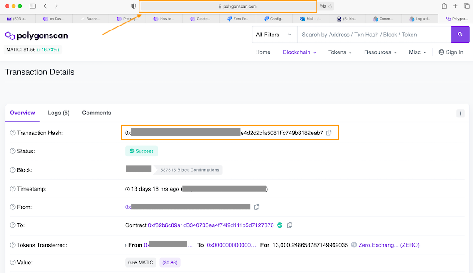Click help icon beside Transaction Hash
Viewport: 473px width, 273px height.
13,133
